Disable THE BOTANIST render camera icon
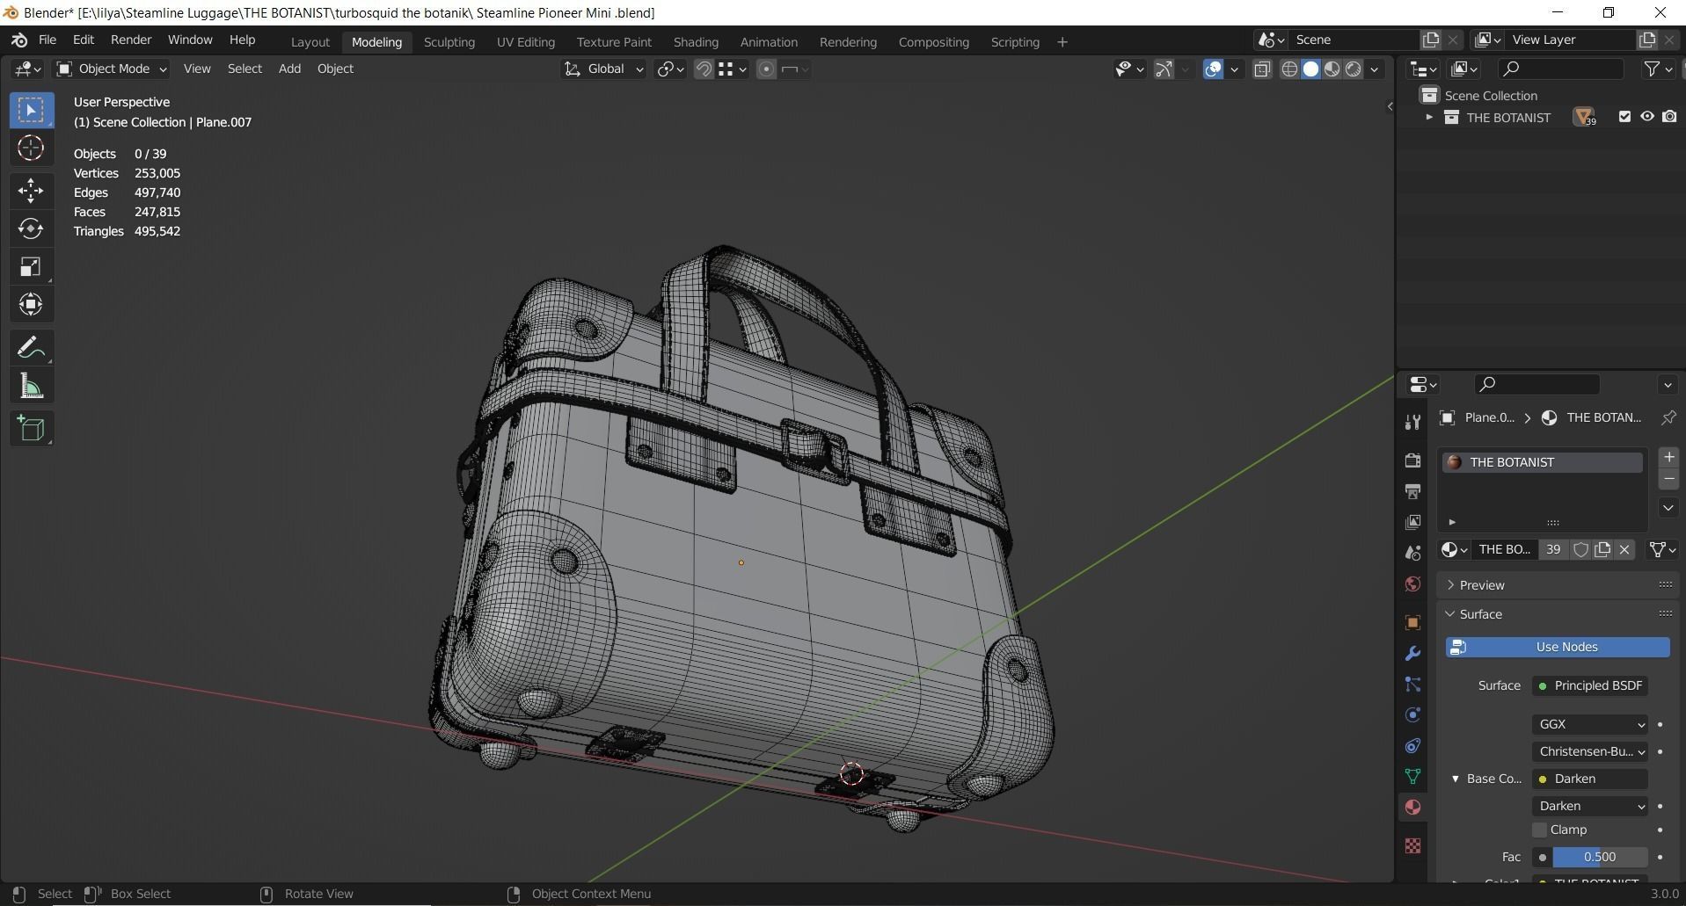Image resolution: width=1686 pixels, height=906 pixels. point(1669,117)
